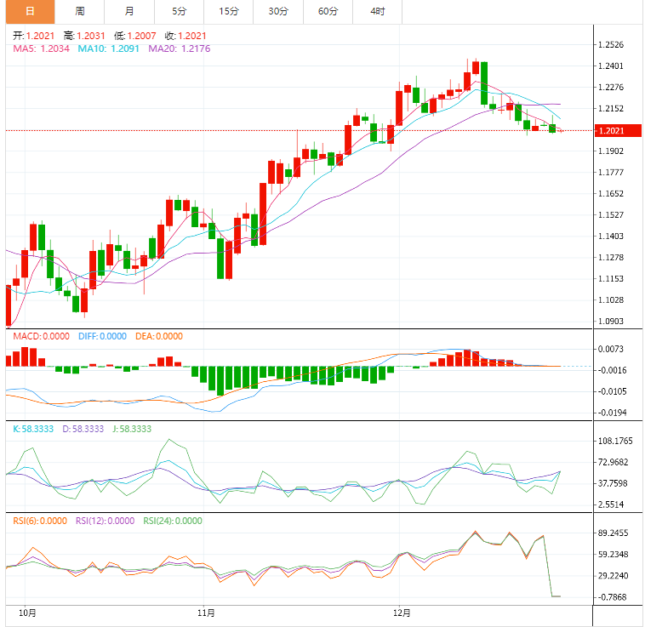645x627 pixels.
Task: Click the 2.5514 KDJ axis label
Action: [611, 504]
